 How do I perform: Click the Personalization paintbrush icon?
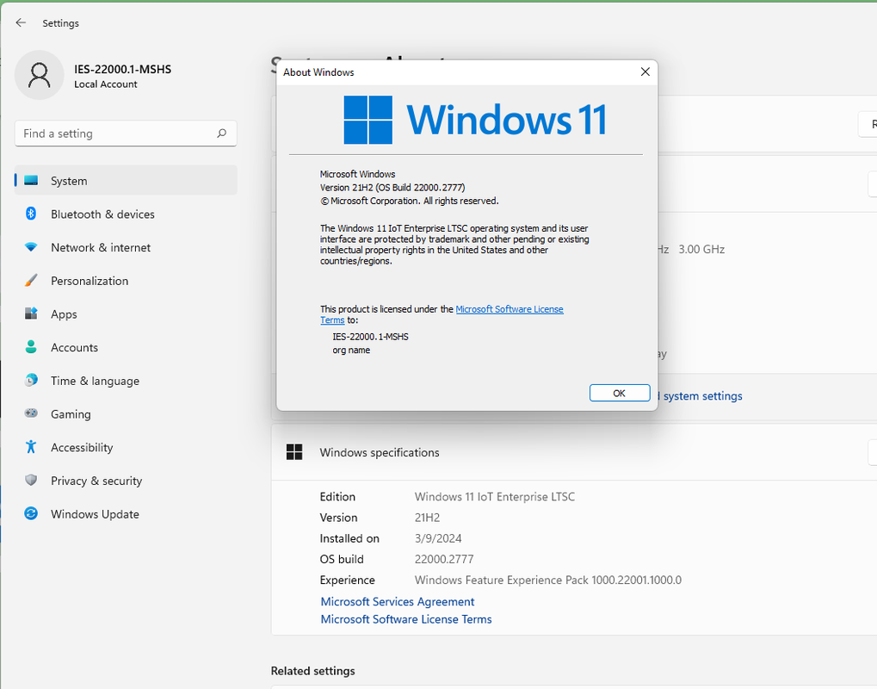click(x=31, y=281)
